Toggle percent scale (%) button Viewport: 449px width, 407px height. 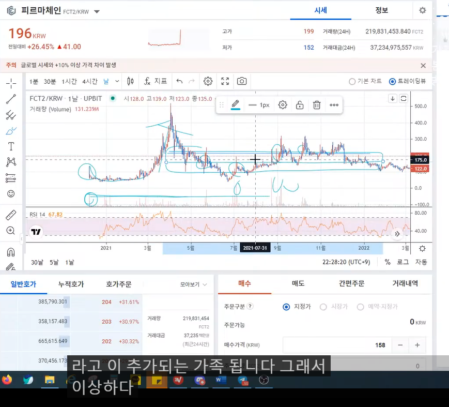pos(388,262)
